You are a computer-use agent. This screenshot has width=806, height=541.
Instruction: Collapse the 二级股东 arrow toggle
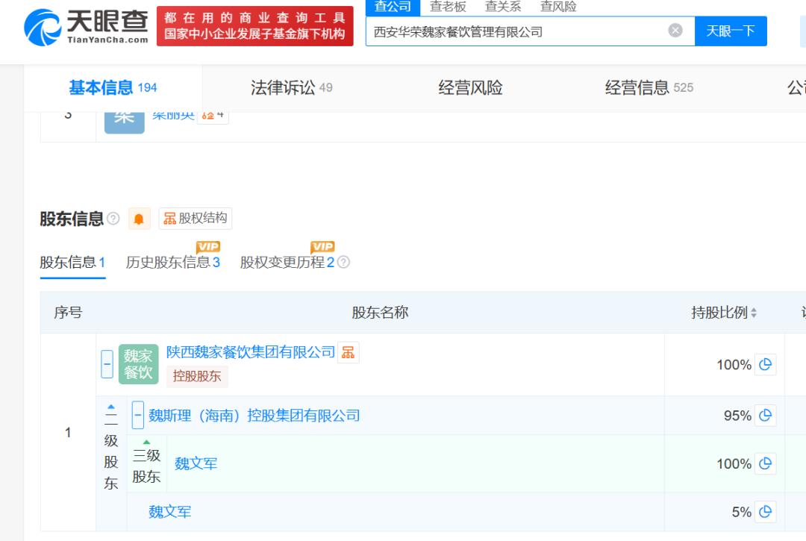tap(111, 407)
